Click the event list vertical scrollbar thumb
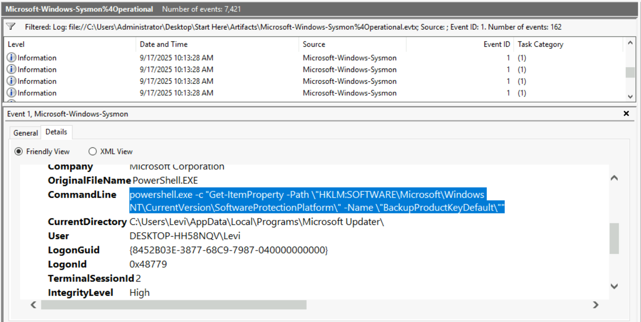The height and width of the screenshot is (322, 641). tap(630, 72)
